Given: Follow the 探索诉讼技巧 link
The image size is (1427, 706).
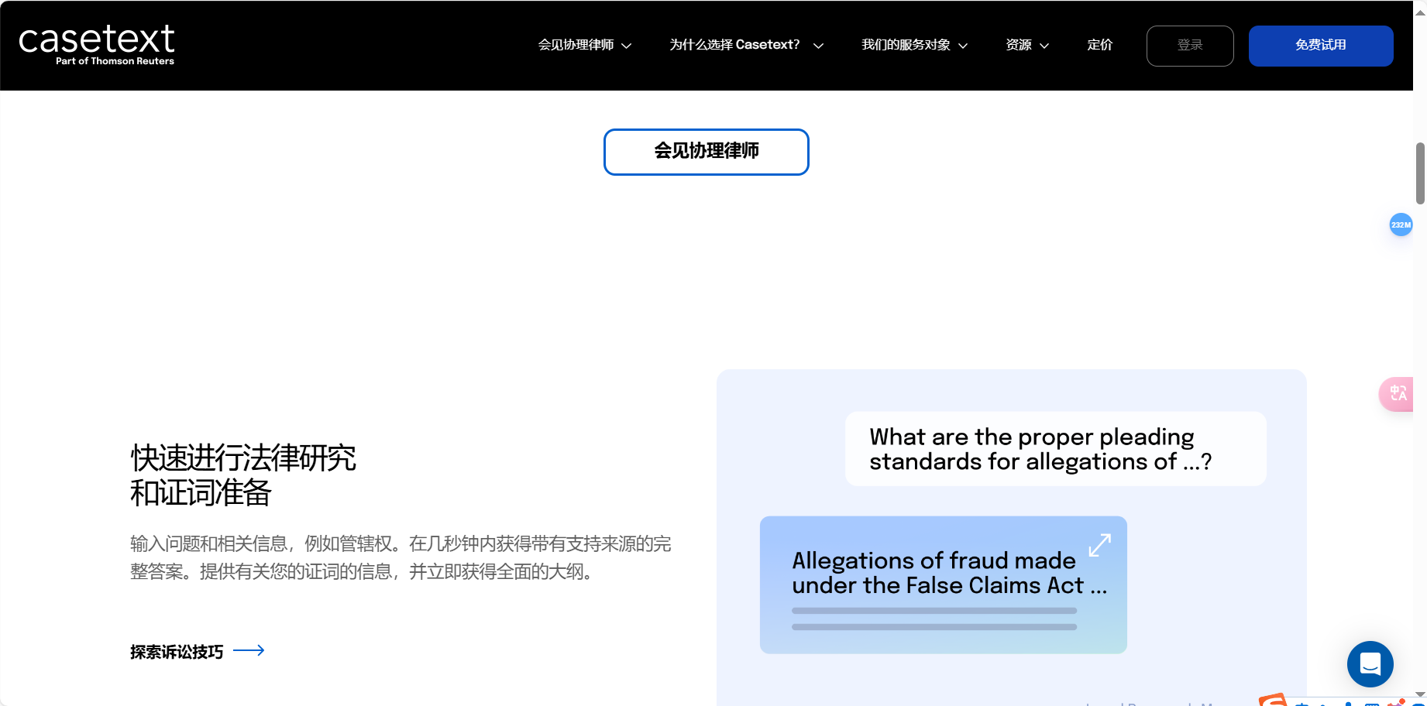Looking at the screenshot, I should pos(176,652).
